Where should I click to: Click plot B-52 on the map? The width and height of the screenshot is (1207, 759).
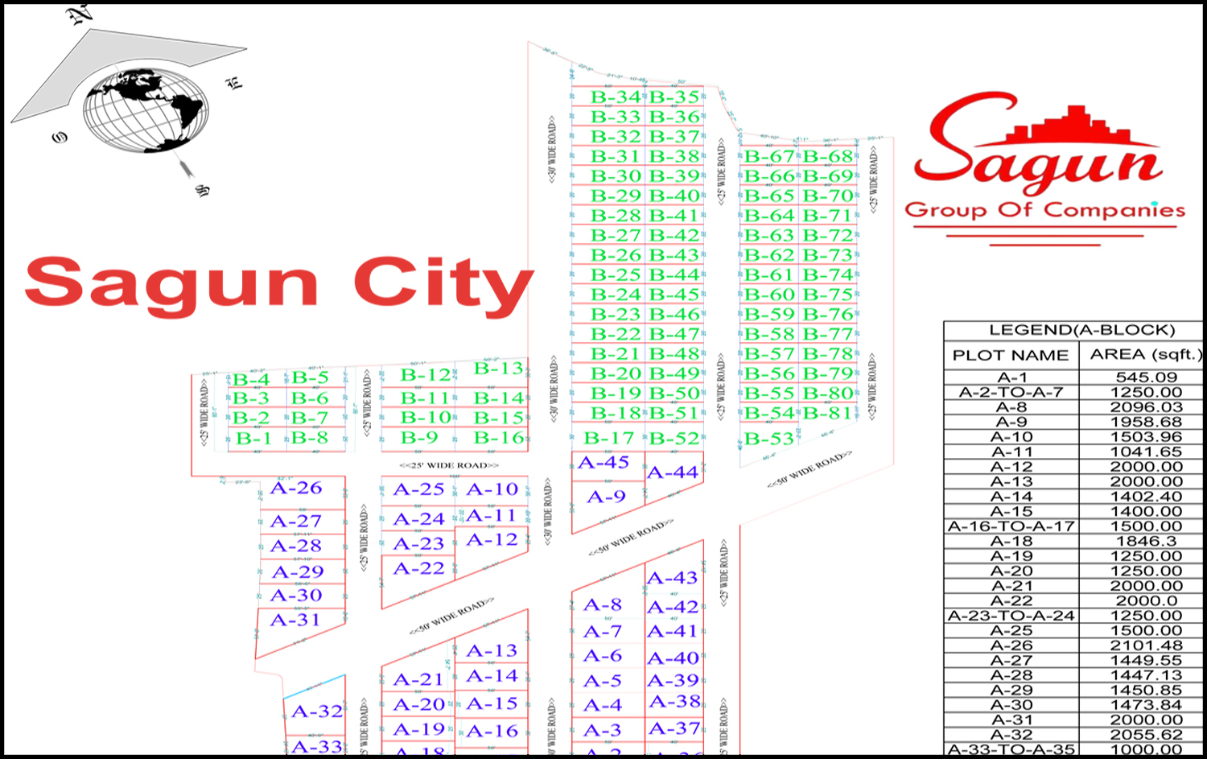click(675, 438)
